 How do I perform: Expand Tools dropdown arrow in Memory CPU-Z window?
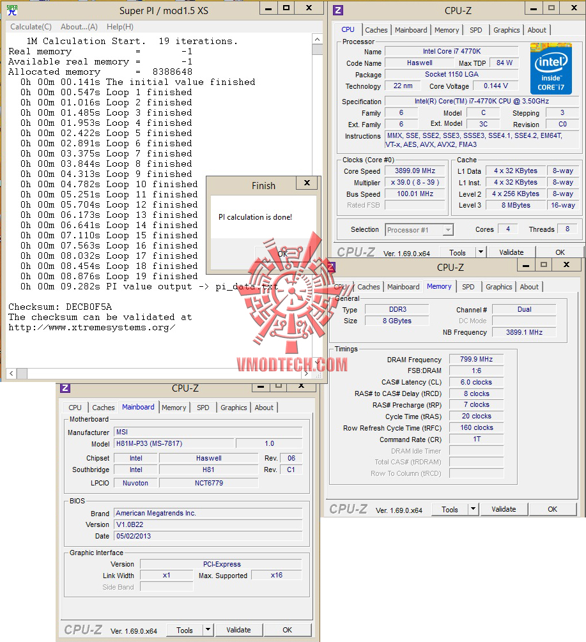473,509
